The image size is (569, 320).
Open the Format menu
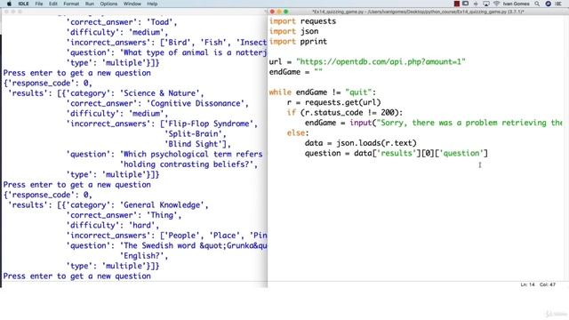coord(71,4)
